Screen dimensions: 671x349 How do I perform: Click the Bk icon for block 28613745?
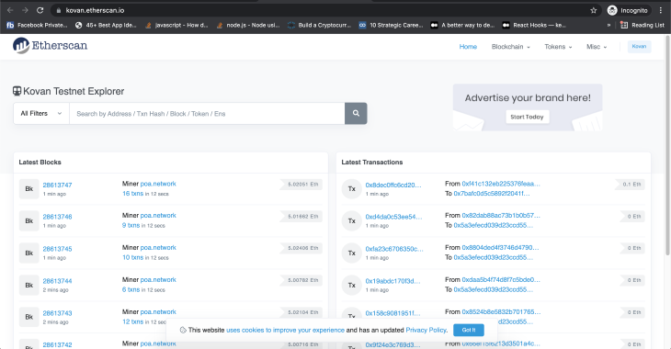(x=29, y=253)
